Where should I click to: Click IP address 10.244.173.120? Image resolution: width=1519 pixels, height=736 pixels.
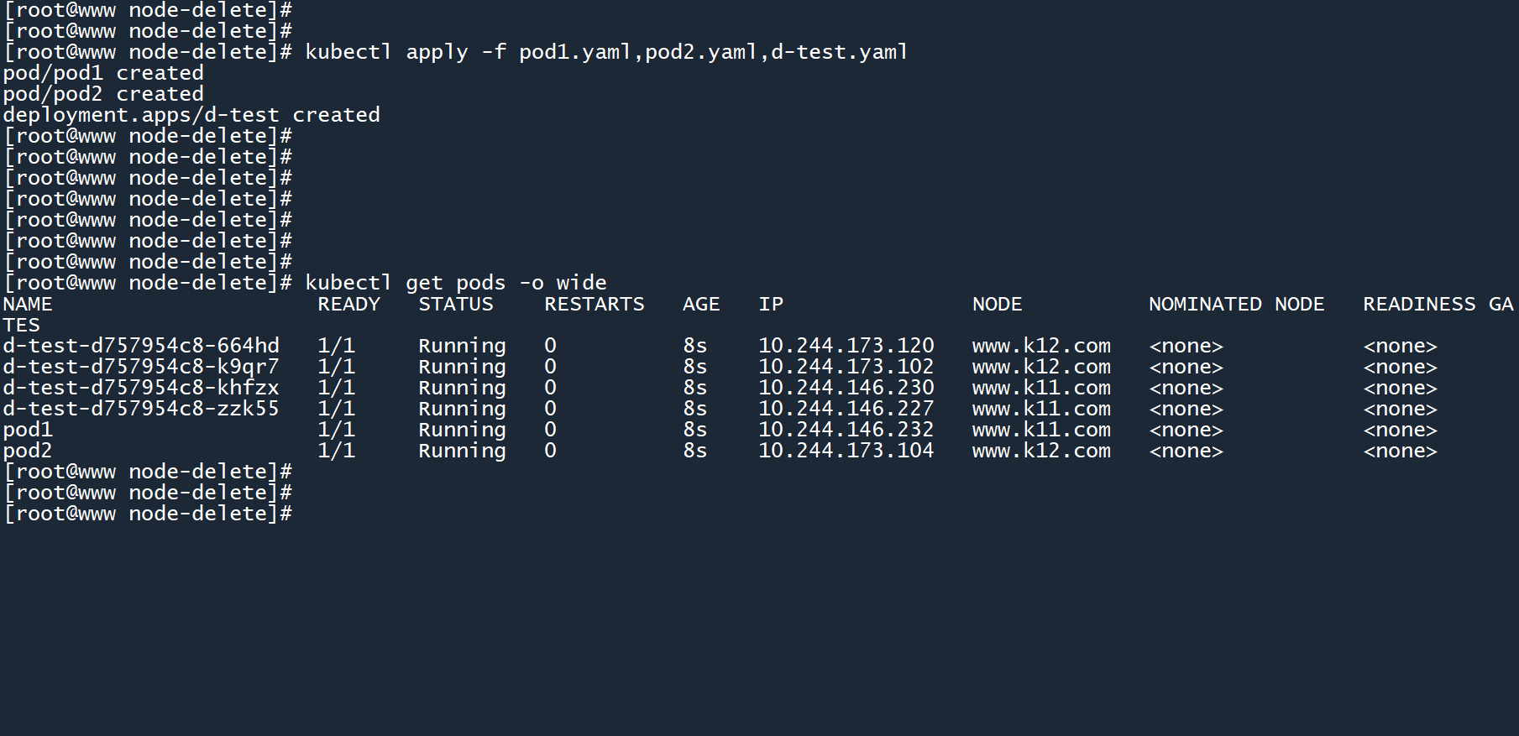[846, 346]
